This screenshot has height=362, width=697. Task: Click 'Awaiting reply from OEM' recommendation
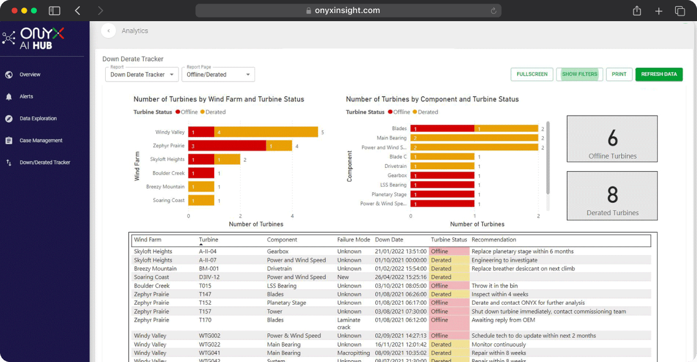503,320
